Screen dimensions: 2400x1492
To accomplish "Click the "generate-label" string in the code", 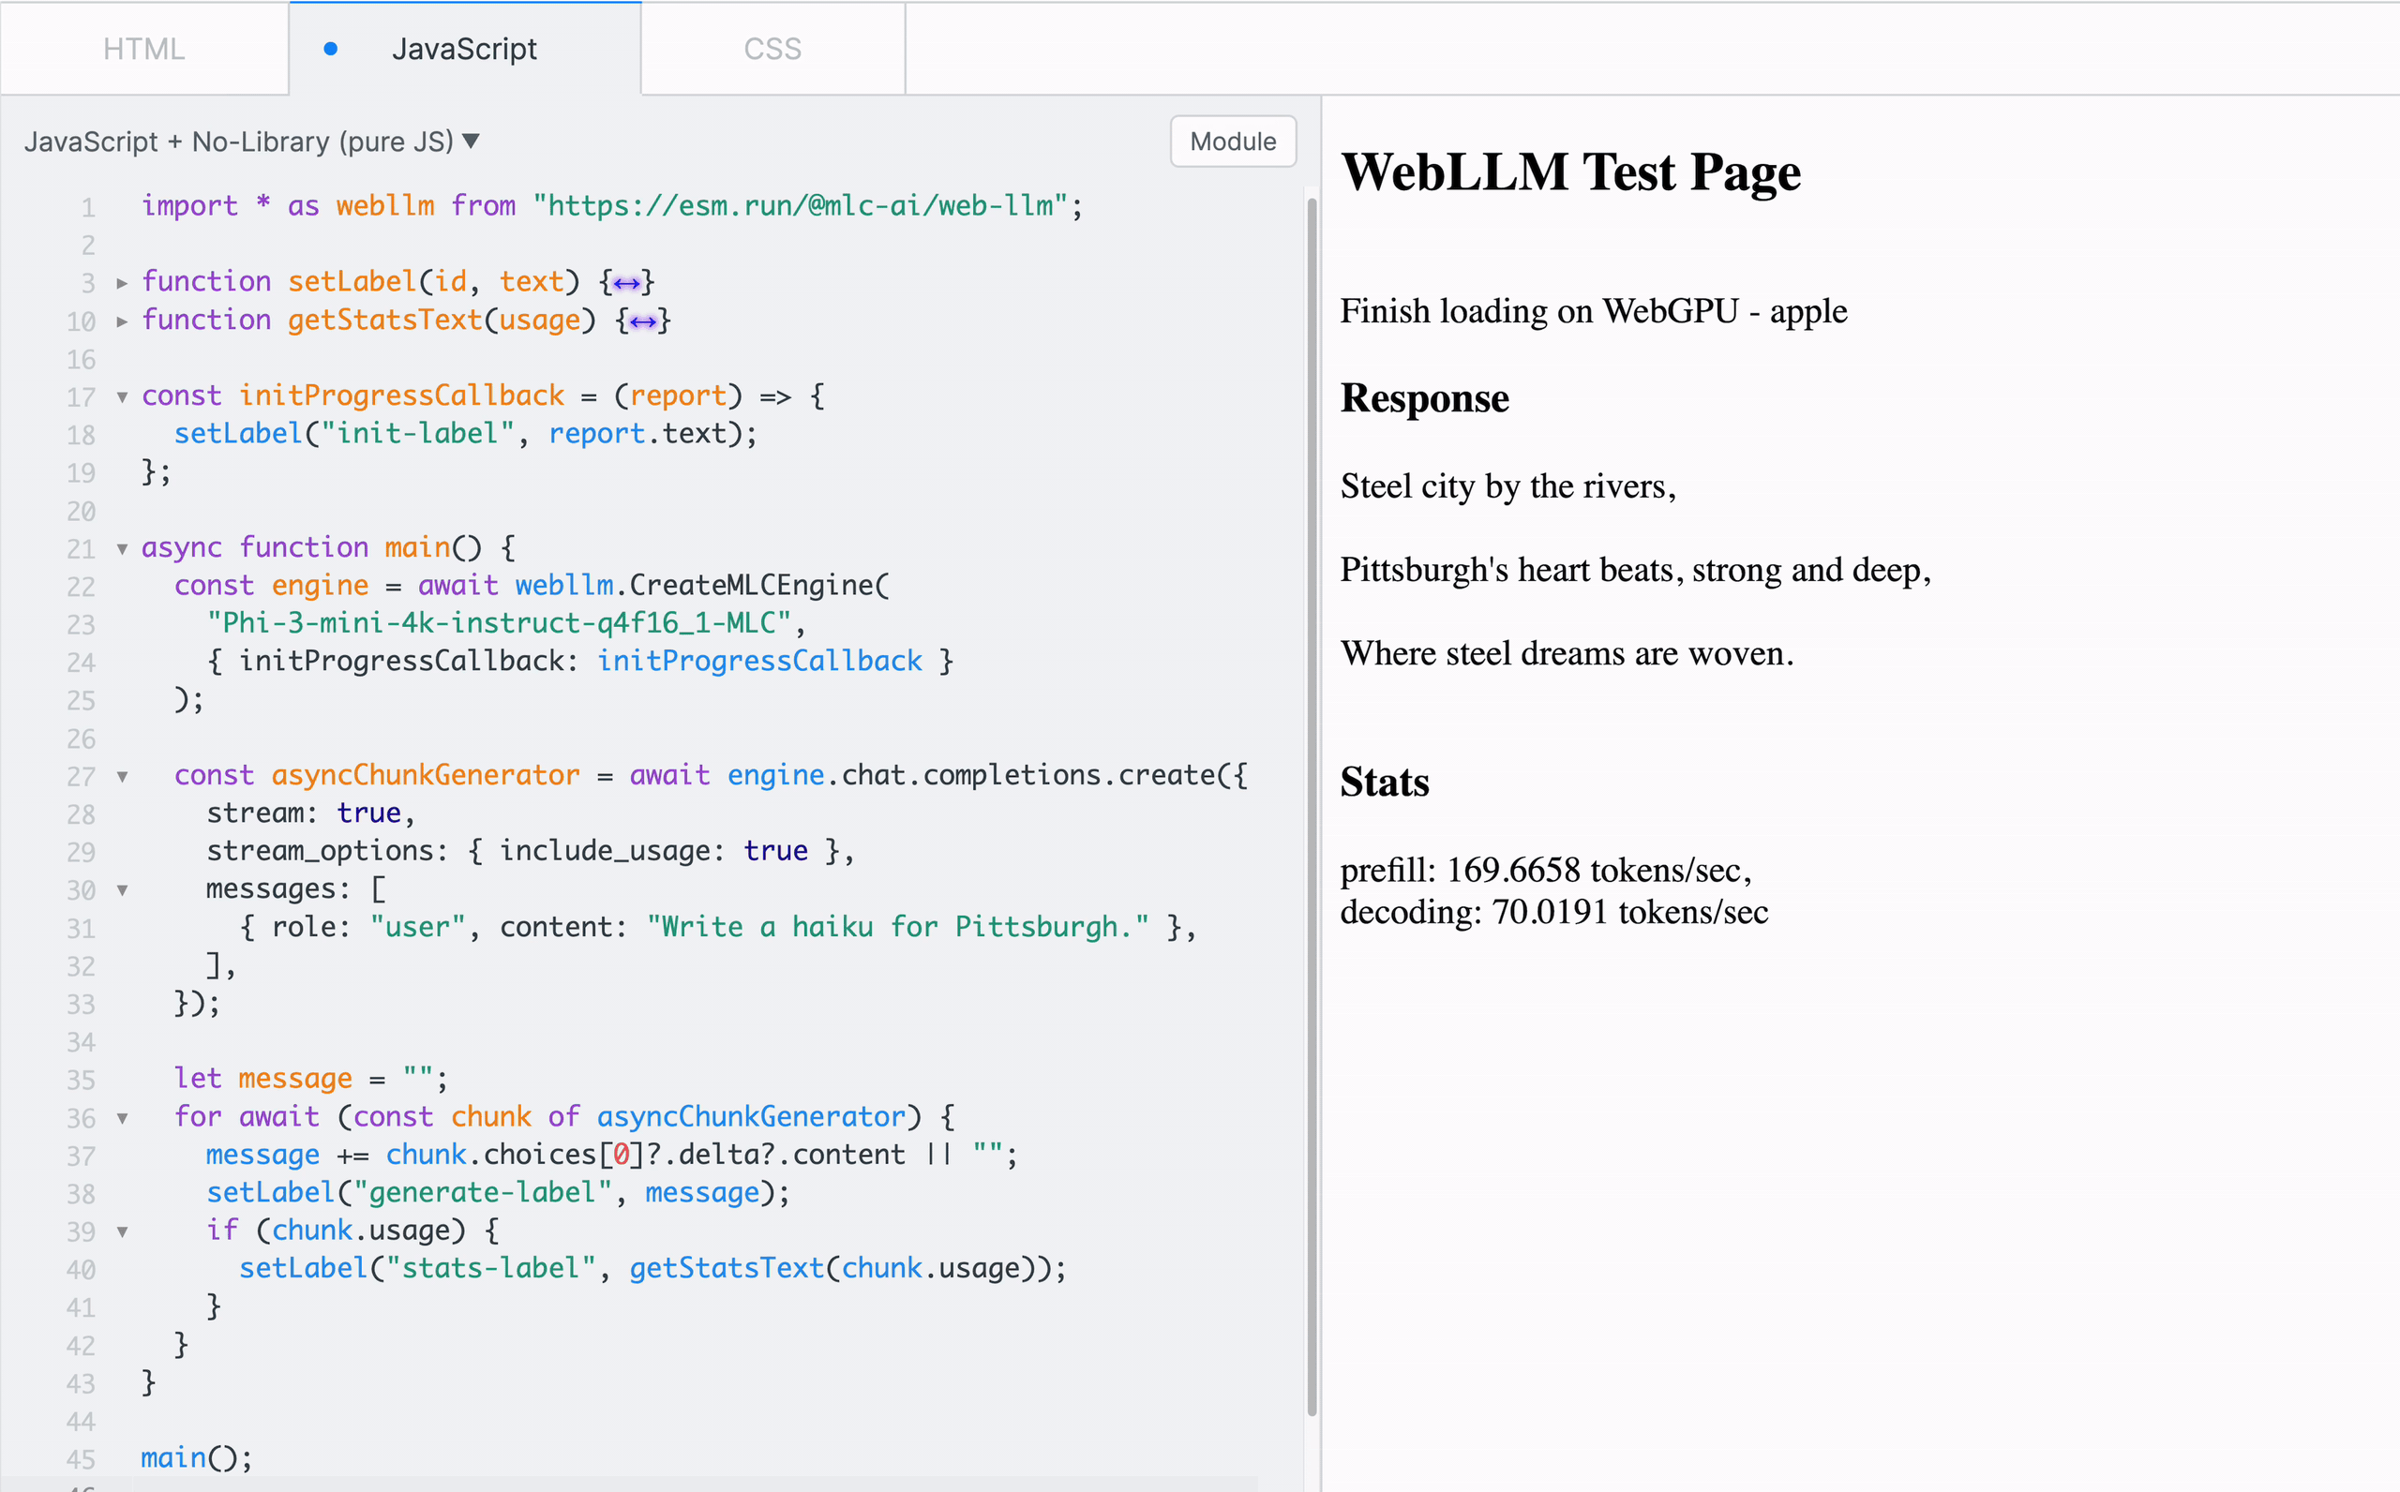I will pos(483,1192).
